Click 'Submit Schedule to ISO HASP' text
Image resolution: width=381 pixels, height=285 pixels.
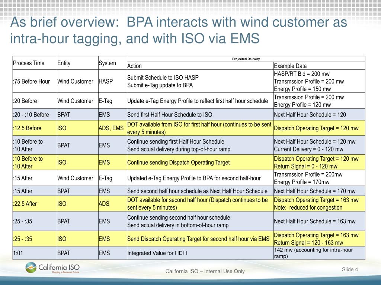(x=163, y=78)
